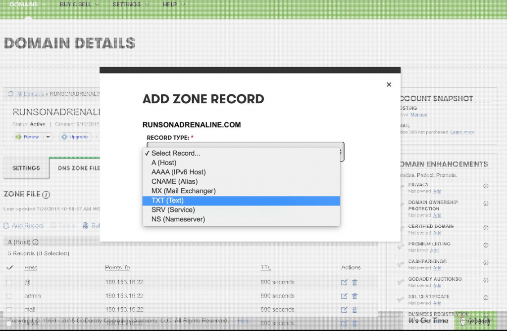Edit the @ host record
The height and width of the screenshot is (331, 507).
click(344, 282)
